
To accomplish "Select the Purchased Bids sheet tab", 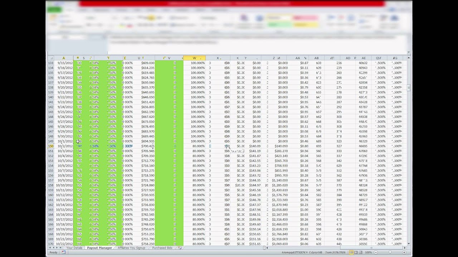I will click(x=162, y=248).
